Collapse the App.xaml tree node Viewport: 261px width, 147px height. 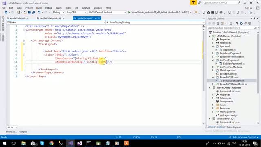tap(213, 46)
